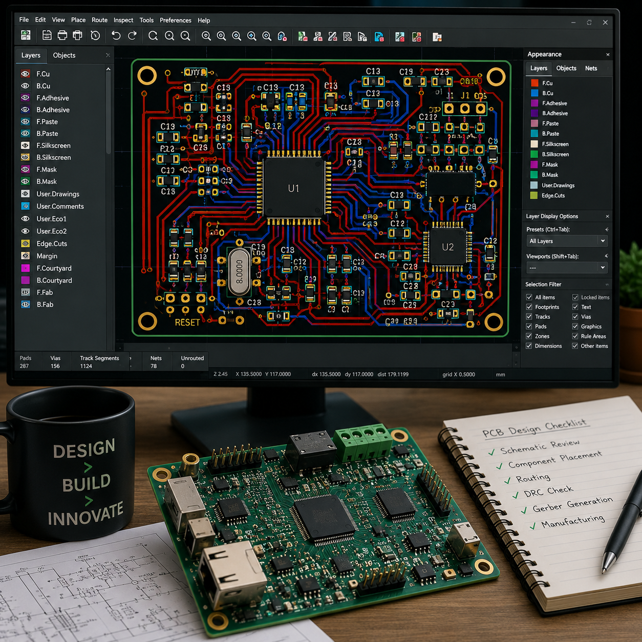This screenshot has width=642, height=642.
Task: Click the F.Cu red color swatch
Action: click(534, 83)
